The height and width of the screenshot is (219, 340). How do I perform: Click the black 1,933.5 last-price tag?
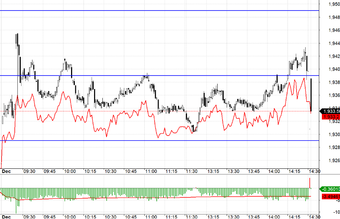[330, 111]
